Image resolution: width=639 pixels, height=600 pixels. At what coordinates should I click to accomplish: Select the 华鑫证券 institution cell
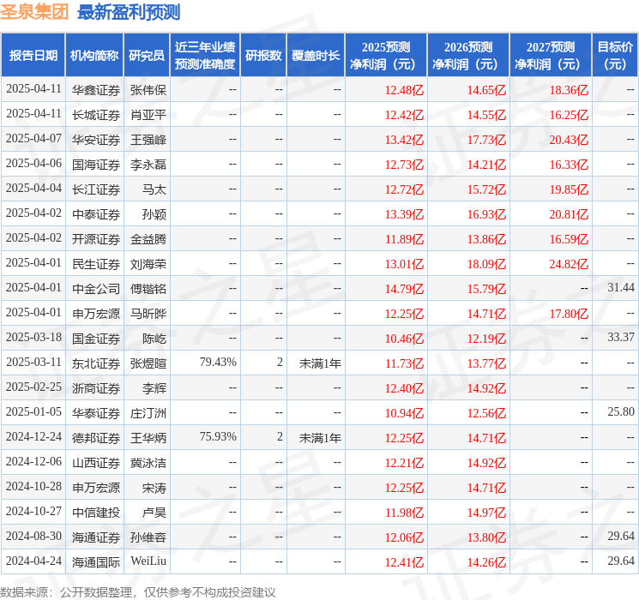point(96,90)
